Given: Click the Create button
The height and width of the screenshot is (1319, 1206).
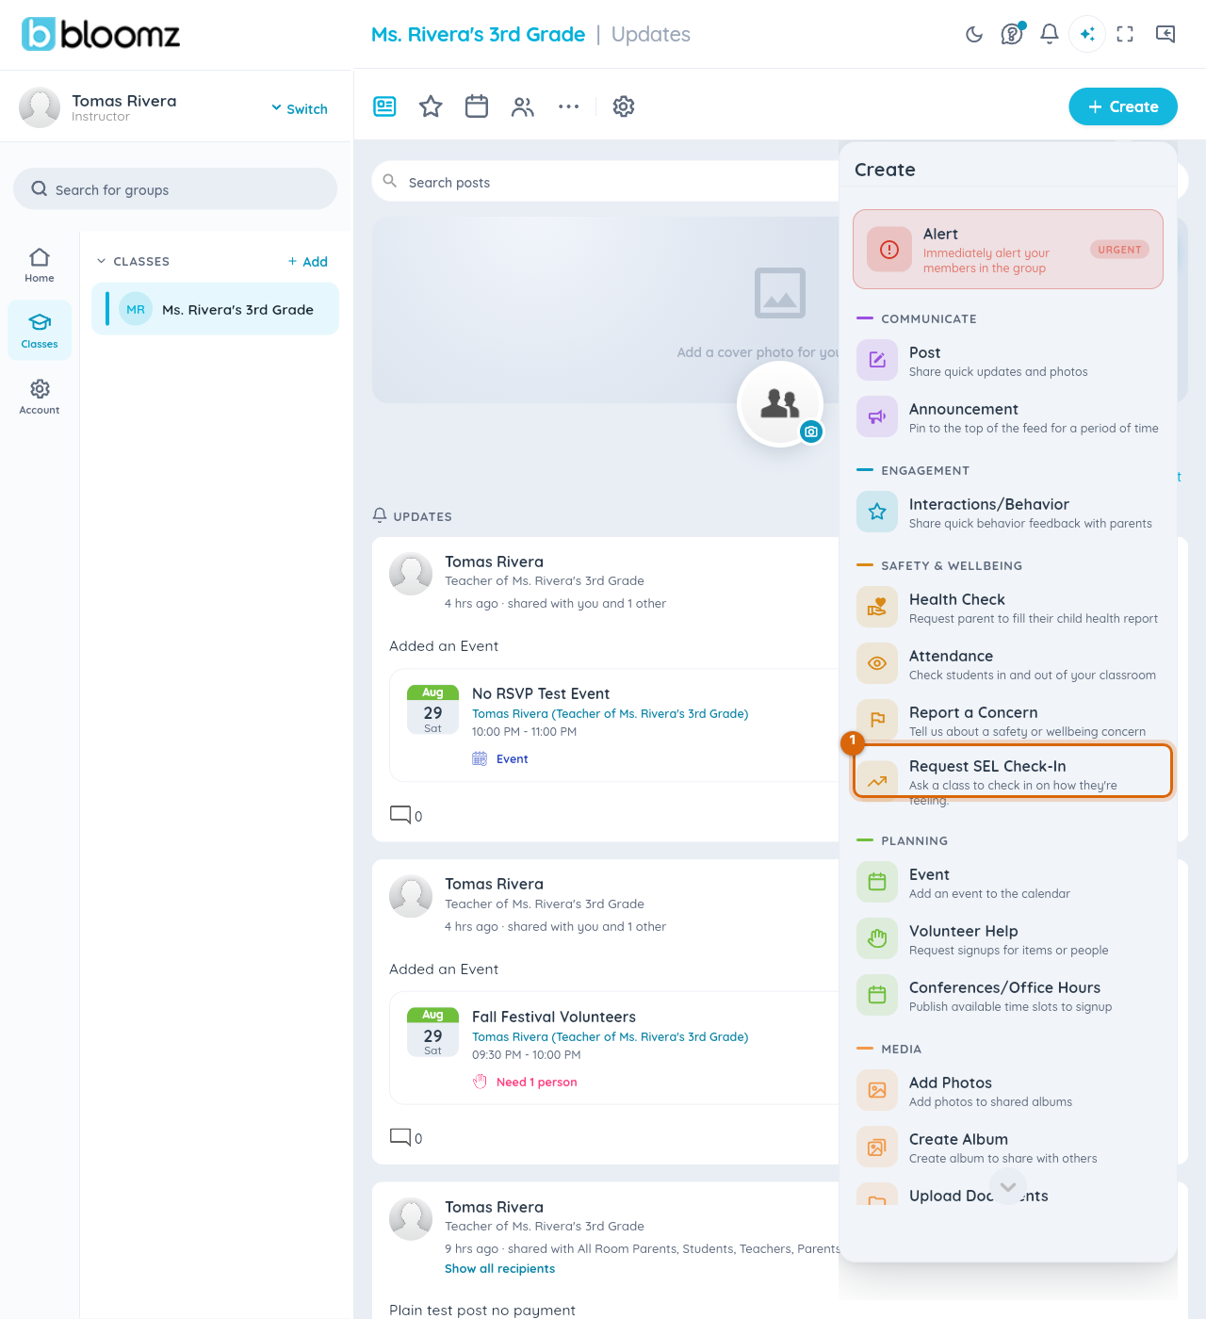Looking at the screenshot, I should [x=1123, y=106].
